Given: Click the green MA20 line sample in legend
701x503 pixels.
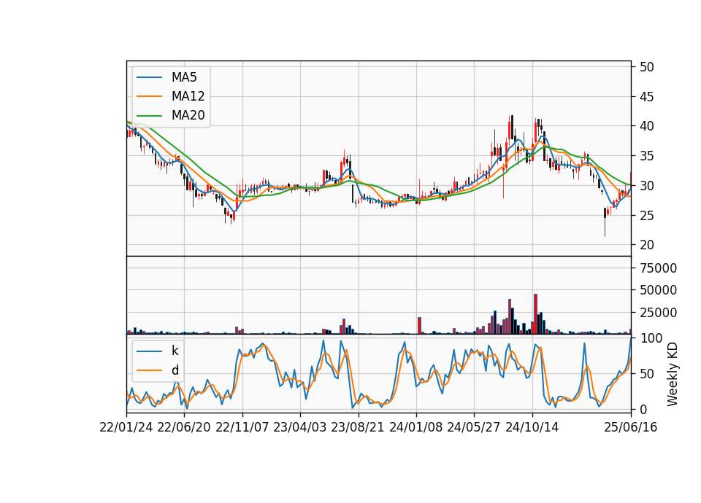Looking at the screenshot, I should coord(149,115).
